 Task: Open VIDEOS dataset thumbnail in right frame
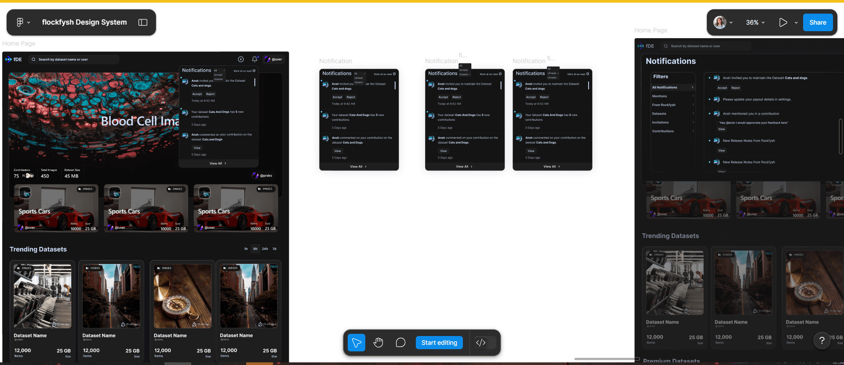point(743,282)
